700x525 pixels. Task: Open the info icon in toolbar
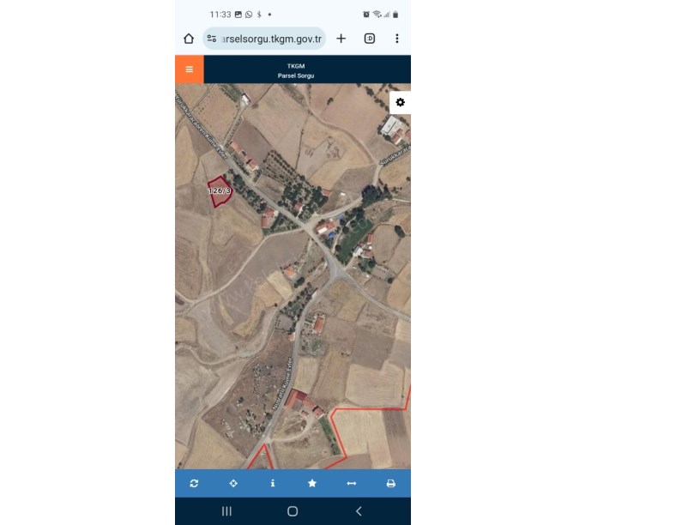[273, 484]
